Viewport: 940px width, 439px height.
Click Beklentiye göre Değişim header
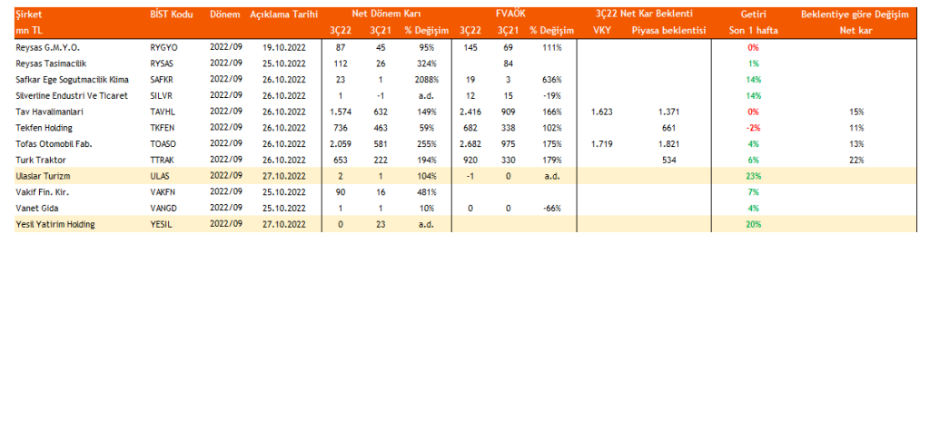click(855, 15)
